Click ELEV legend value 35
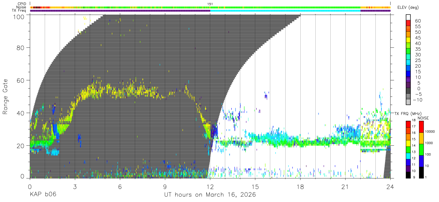Image resolution: width=439 pixels, height=202 pixels. pos(418,49)
